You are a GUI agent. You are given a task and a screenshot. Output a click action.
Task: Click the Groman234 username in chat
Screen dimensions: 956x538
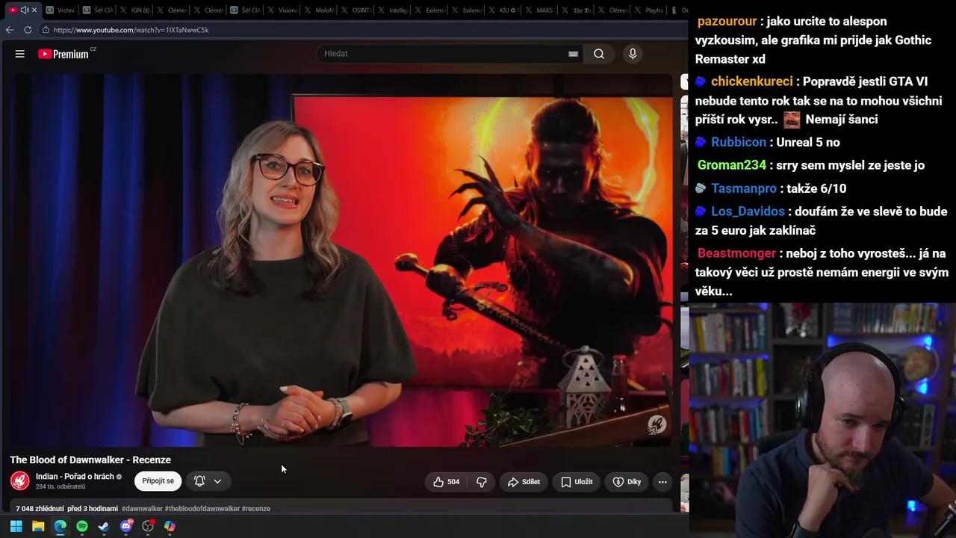pos(732,165)
